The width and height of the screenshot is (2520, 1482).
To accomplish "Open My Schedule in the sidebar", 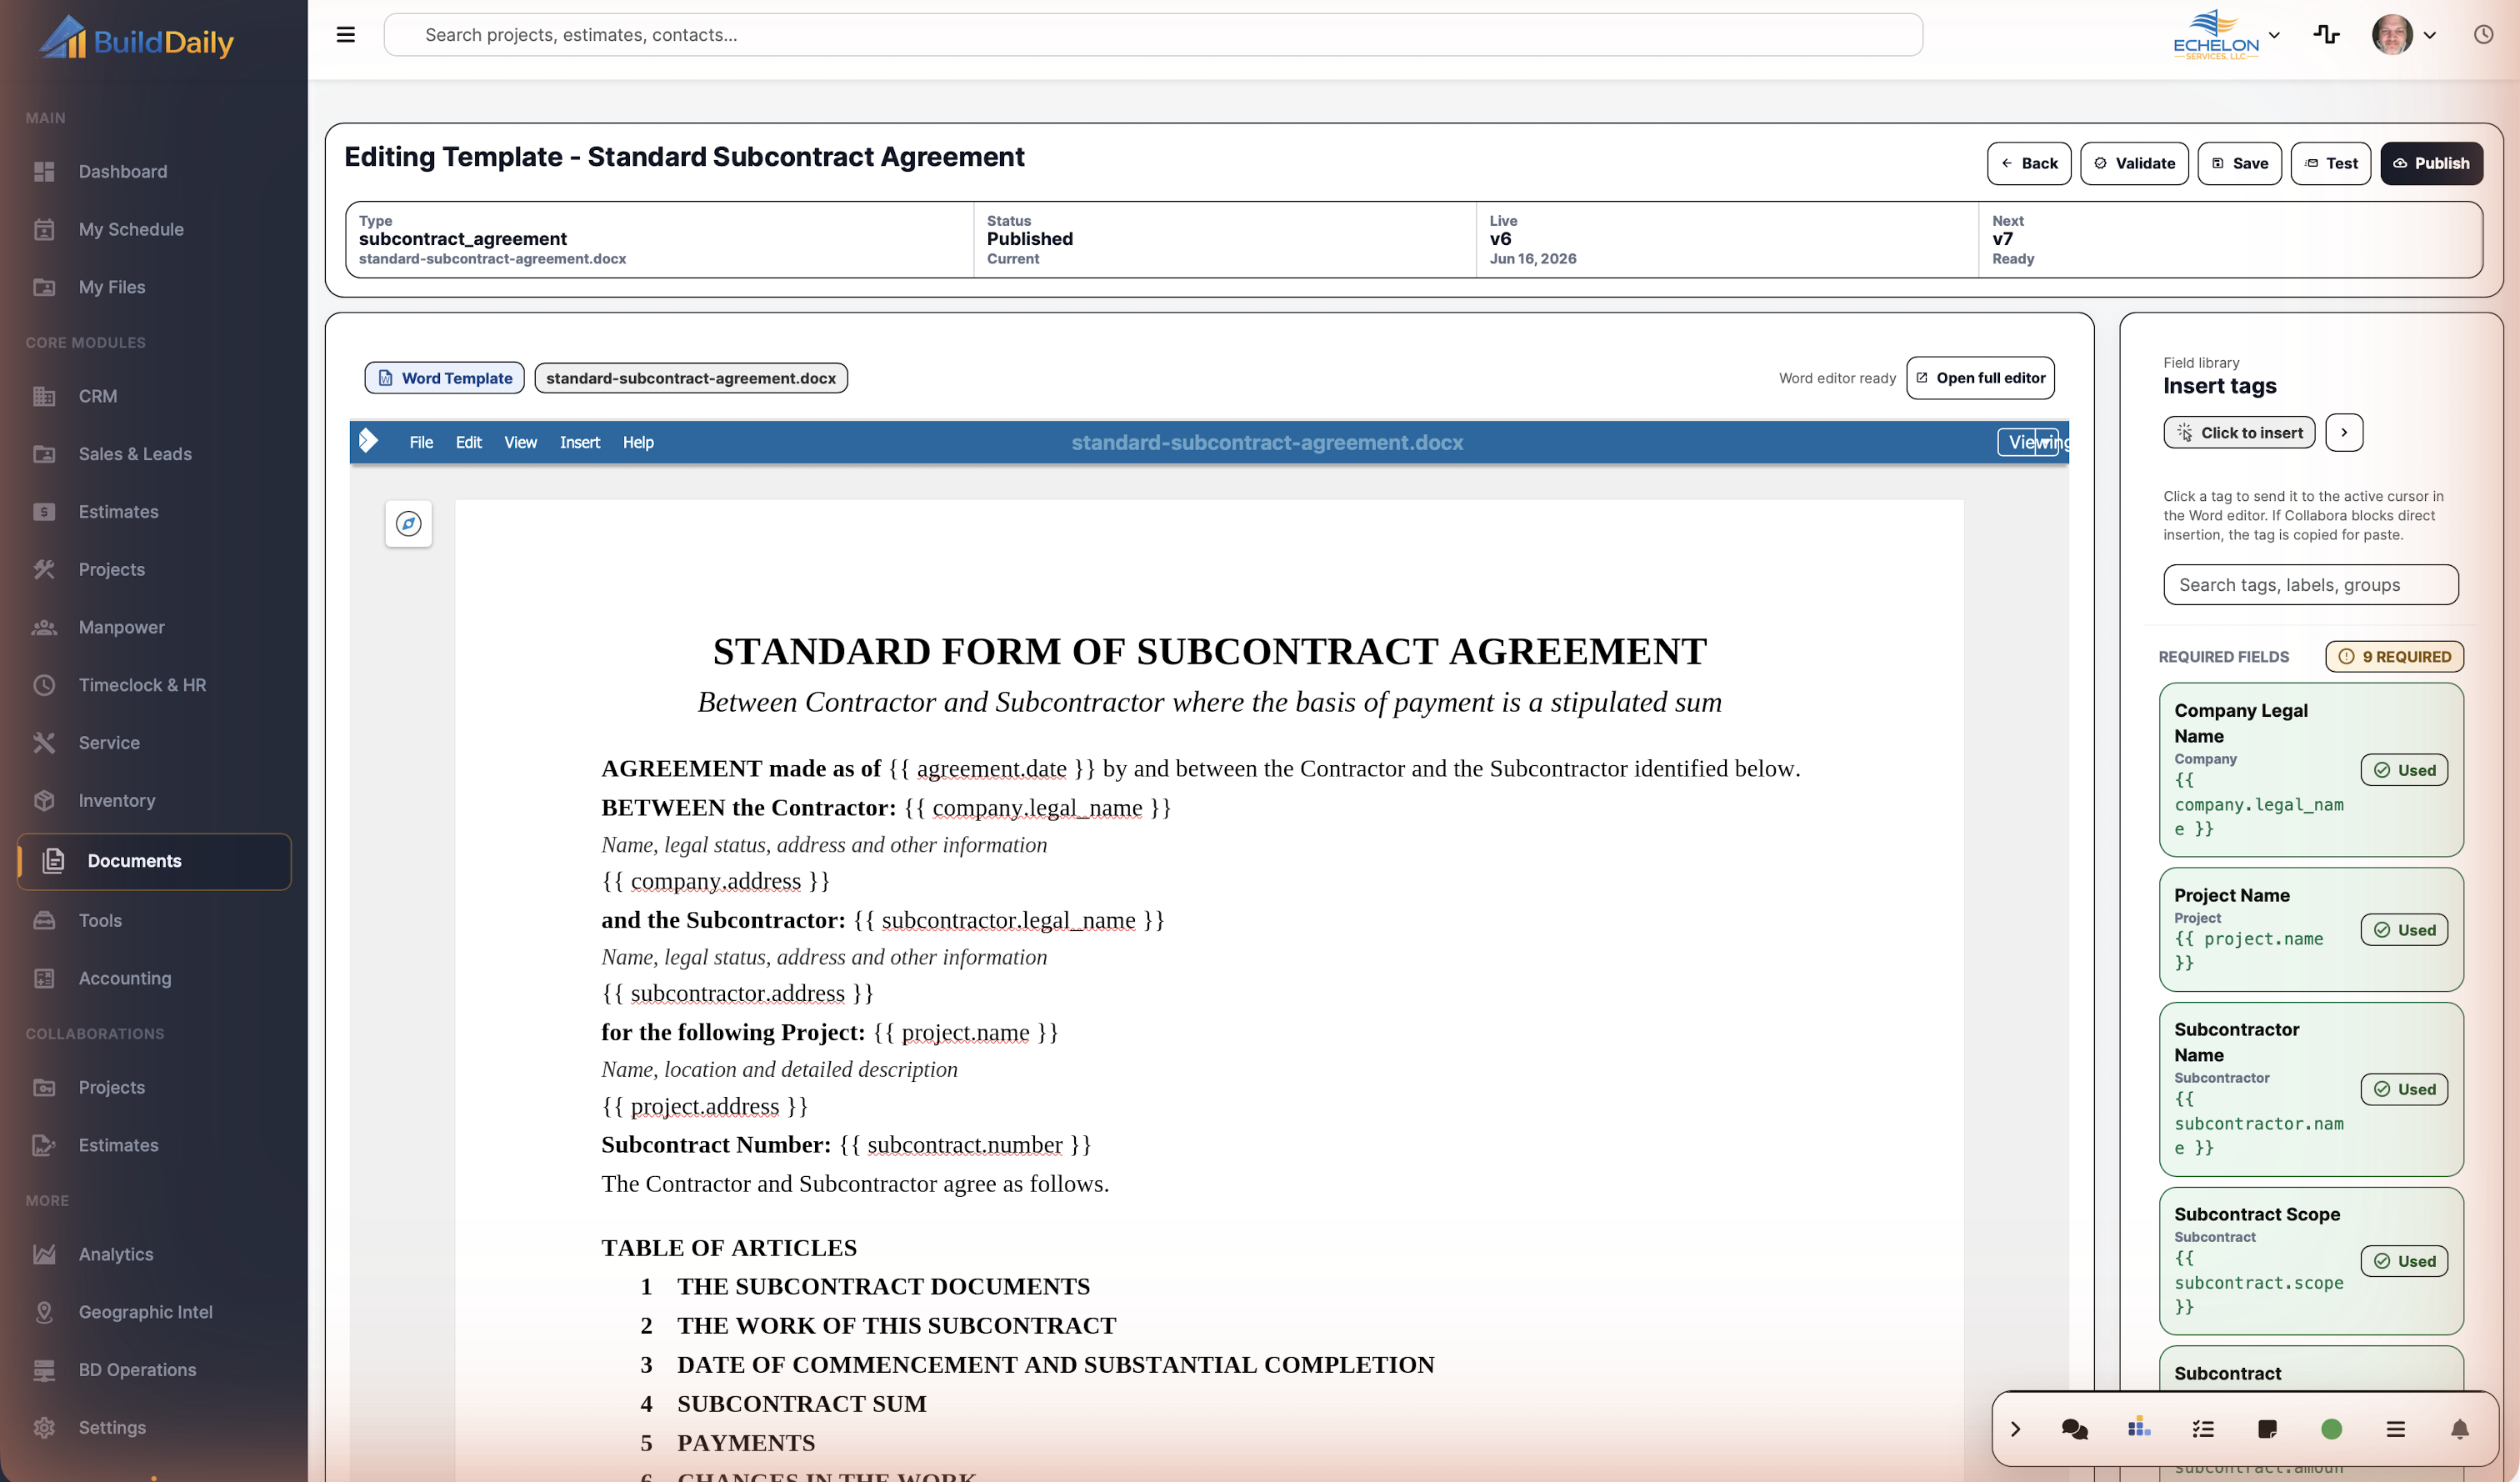I will point(154,229).
